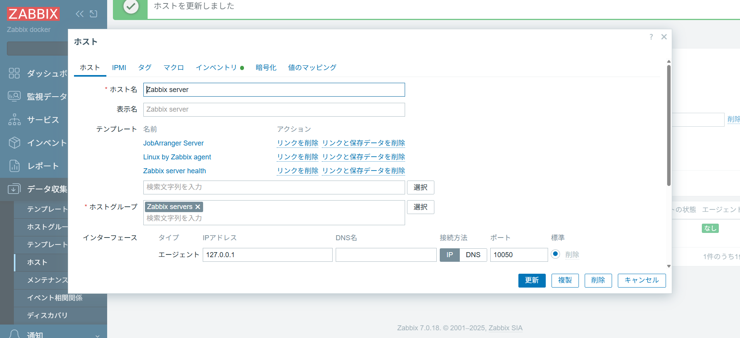
Task: Switch to the マクロ tab
Action: pos(174,68)
